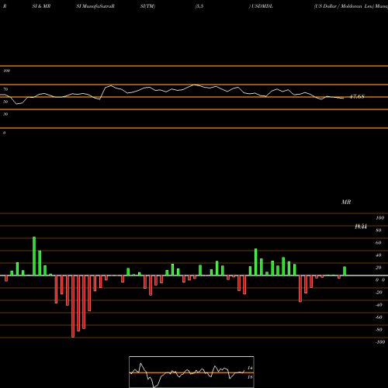Viewport: 388px width, 388px height.
Task: Click the "SI MunafaSutraR" header label
Action: [x=95, y=6]
